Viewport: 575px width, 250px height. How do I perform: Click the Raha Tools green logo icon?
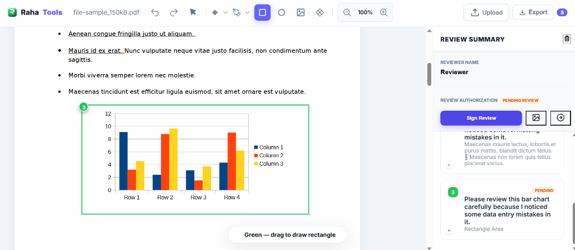pos(12,12)
